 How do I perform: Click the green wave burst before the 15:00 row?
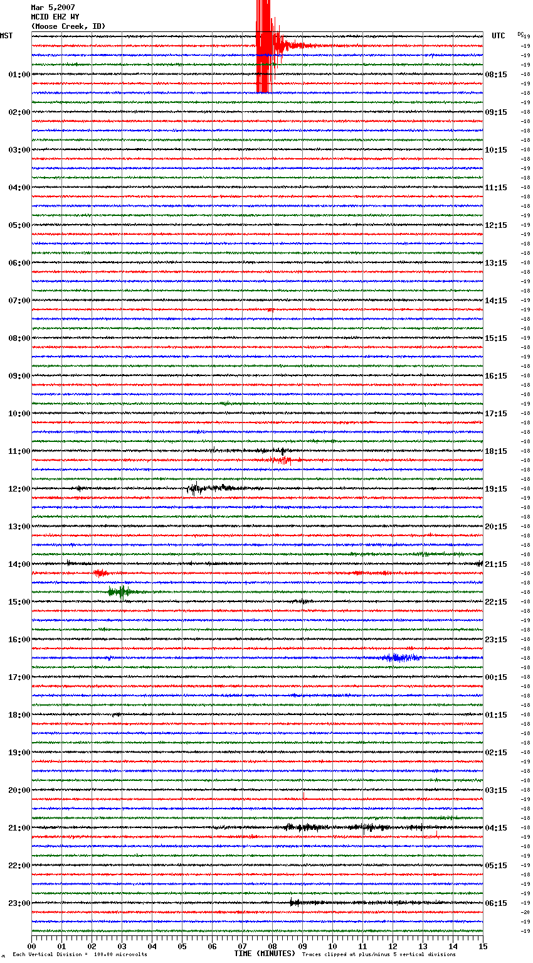(x=121, y=591)
